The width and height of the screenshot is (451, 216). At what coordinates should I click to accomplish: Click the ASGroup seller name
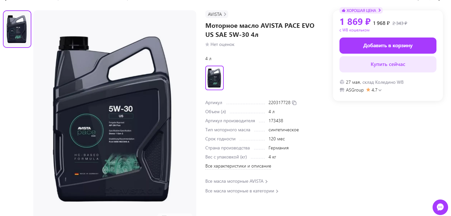tap(355, 90)
